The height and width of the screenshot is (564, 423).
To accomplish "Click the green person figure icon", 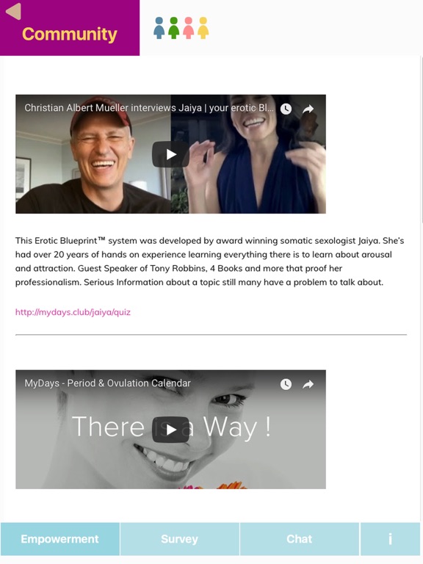I will (x=174, y=28).
